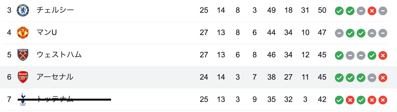This screenshot has height=112, width=397.
Task: Click Man U's points value 47
Action: [x=322, y=33]
